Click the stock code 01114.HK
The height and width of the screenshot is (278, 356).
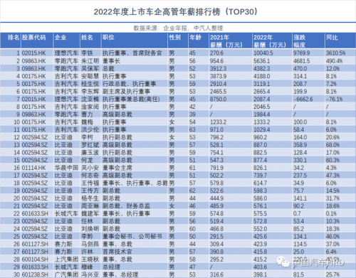33,168
